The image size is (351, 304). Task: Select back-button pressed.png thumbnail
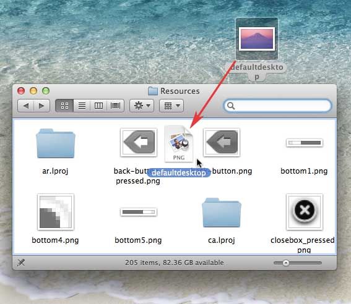coord(139,143)
